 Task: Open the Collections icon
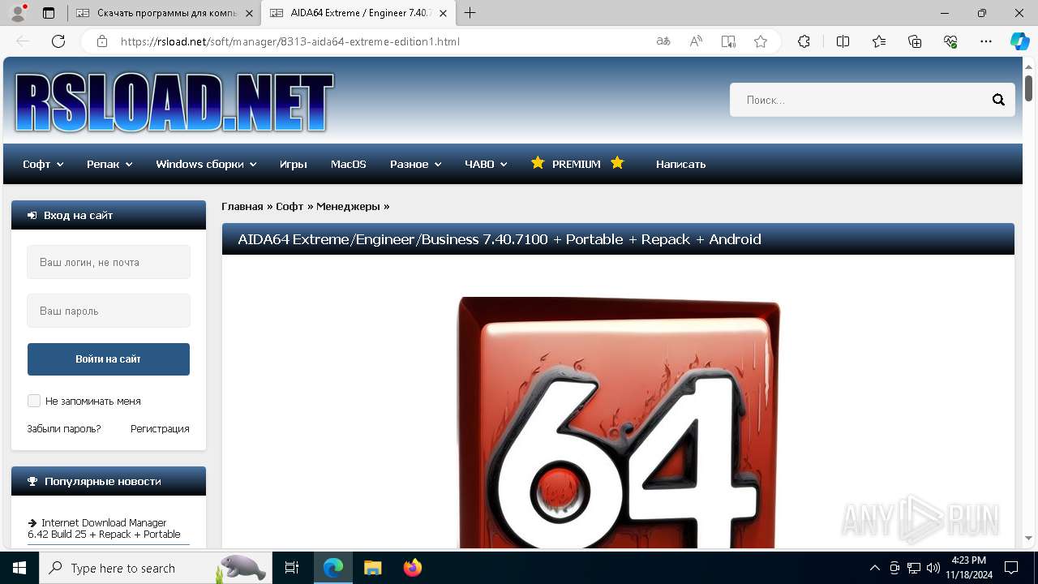pyautogui.click(x=915, y=41)
